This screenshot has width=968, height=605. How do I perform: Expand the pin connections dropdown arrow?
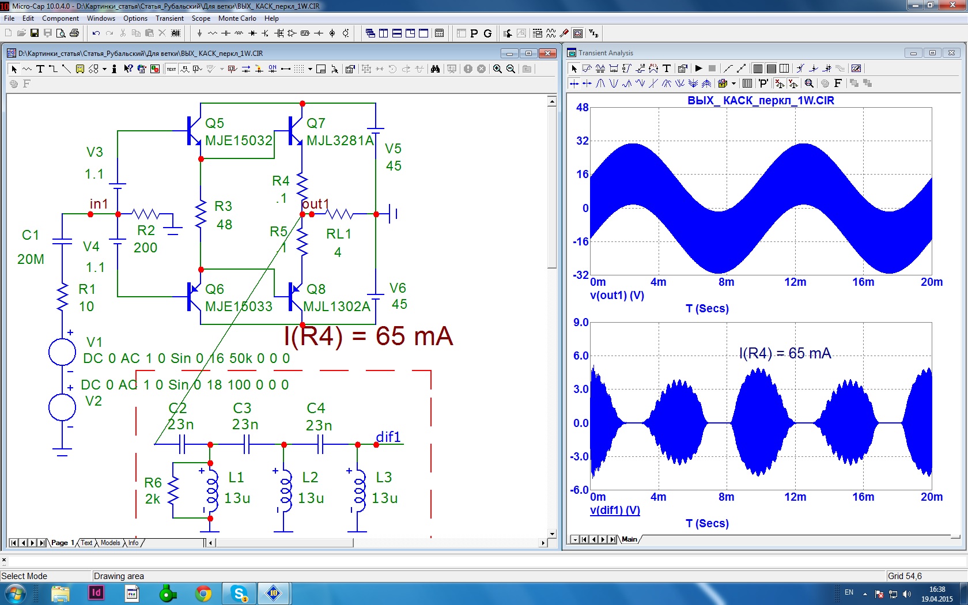tap(222, 69)
